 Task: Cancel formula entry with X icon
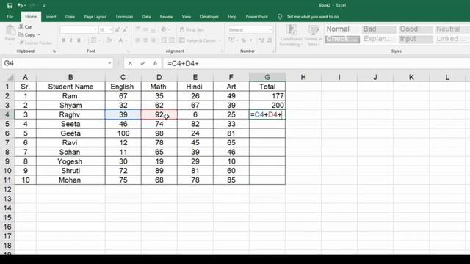[x=130, y=63]
